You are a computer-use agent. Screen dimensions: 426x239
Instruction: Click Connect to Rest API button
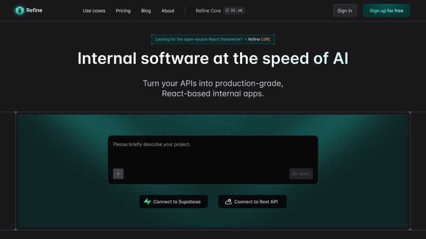252,202
